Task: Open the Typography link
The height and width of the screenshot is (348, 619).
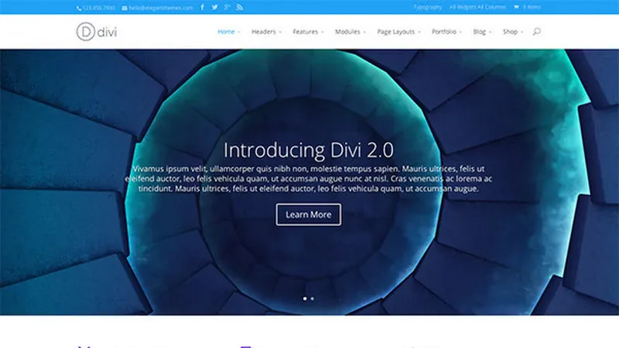Action: click(428, 7)
